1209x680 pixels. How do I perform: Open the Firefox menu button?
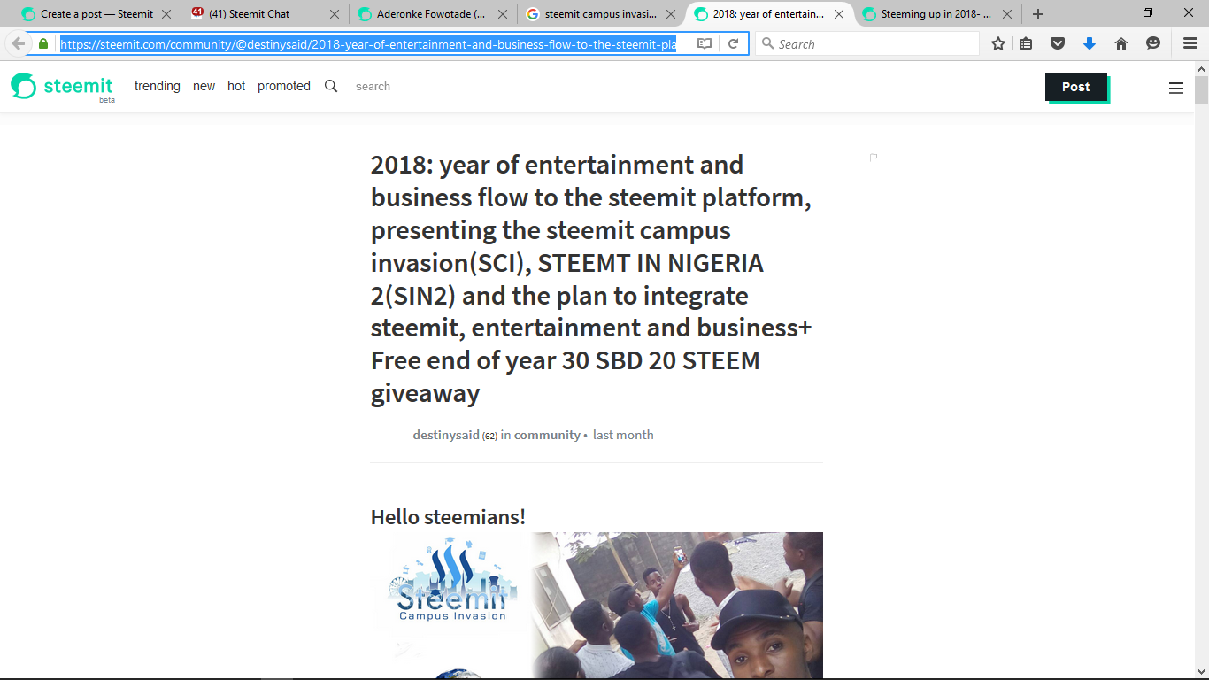1190,43
